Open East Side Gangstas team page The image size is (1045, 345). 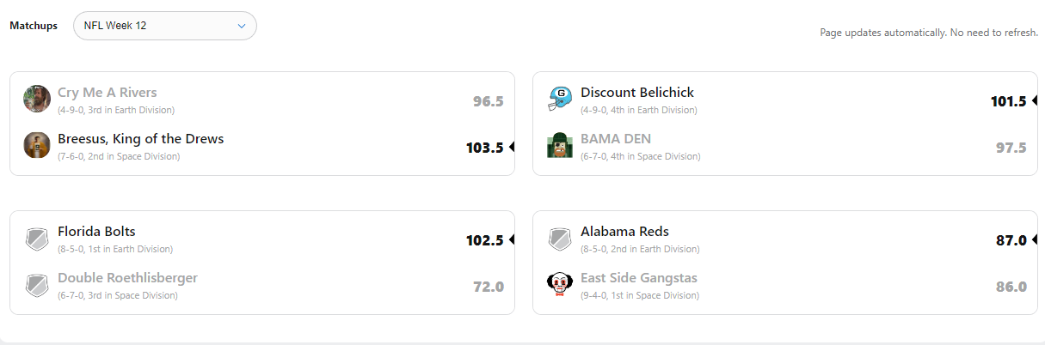[x=639, y=278]
